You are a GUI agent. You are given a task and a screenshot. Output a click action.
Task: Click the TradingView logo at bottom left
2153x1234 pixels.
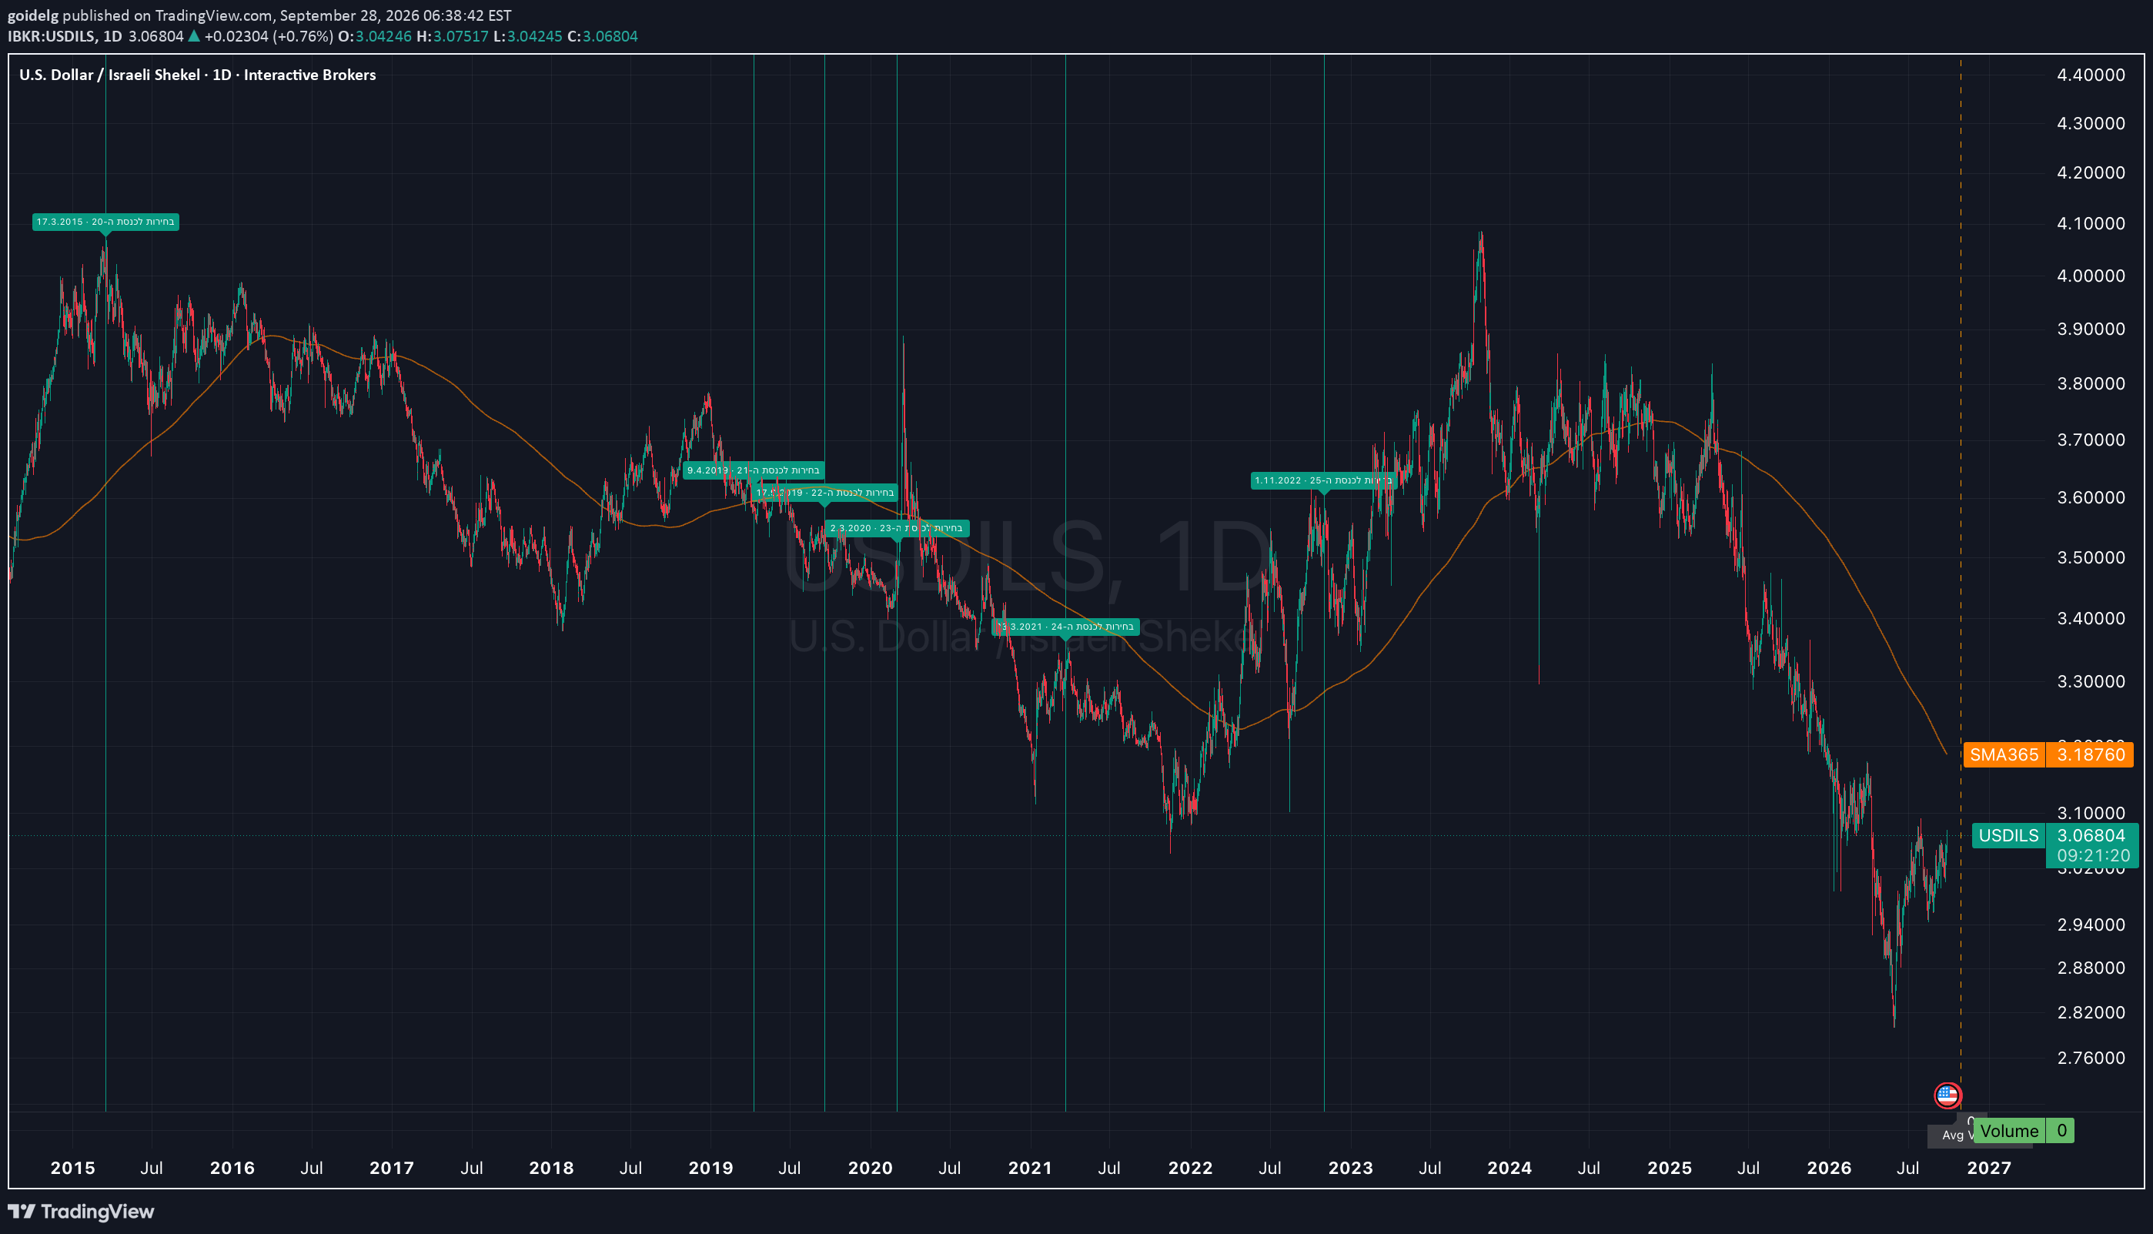point(82,1211)
